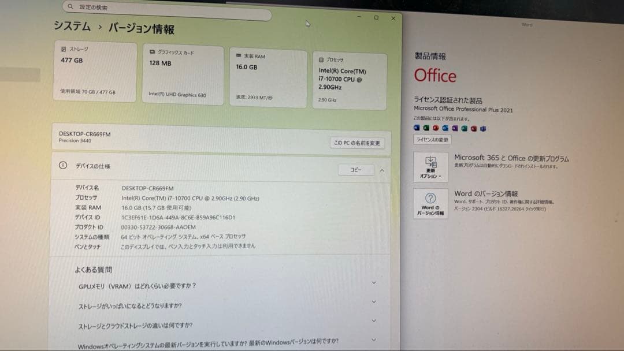Click the red Access icon in the product row
This screenshot has width=624, height=351.
point(473,127)
